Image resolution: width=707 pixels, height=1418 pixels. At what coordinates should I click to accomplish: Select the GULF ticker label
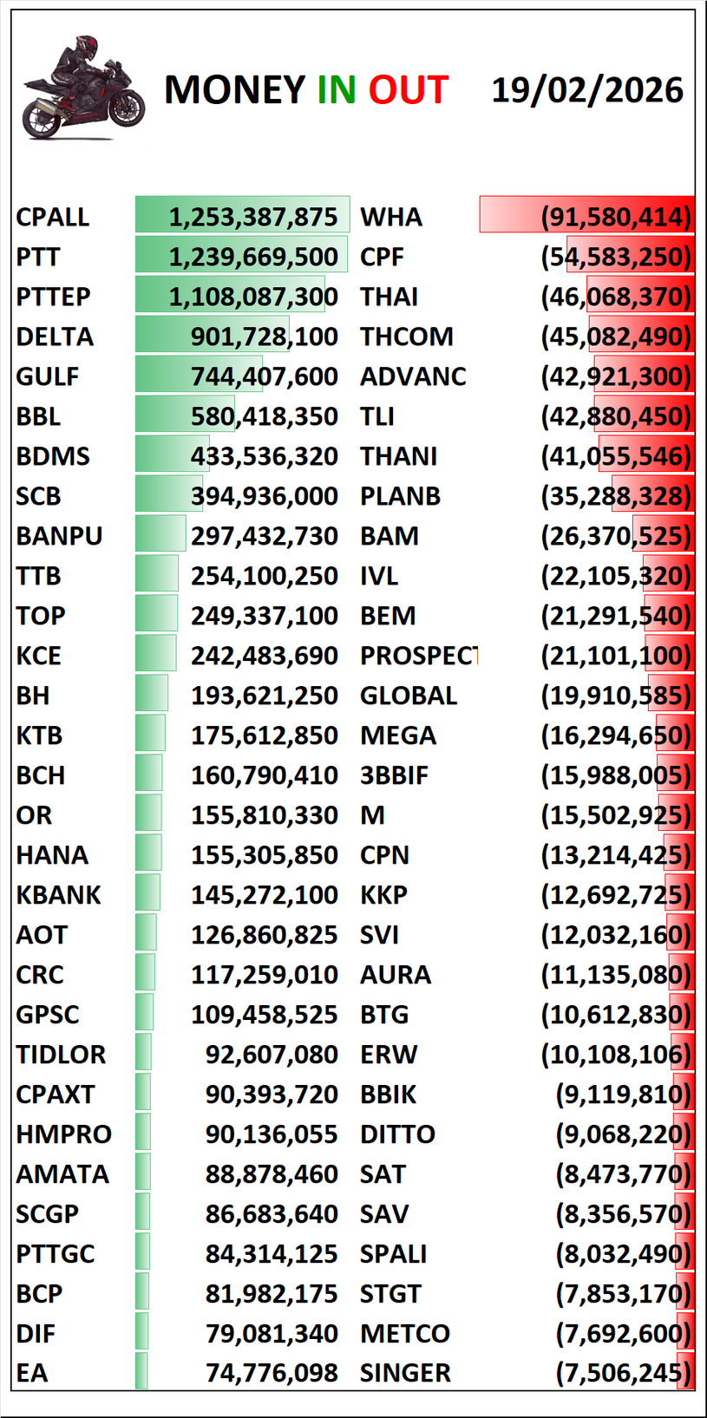pos(48,376)
